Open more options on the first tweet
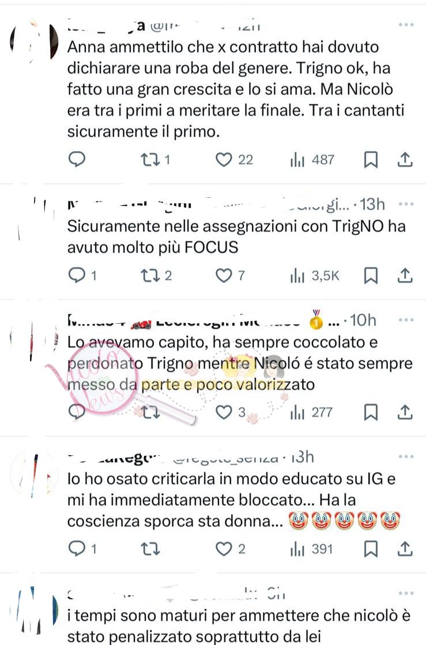 [x=406, y=25]
